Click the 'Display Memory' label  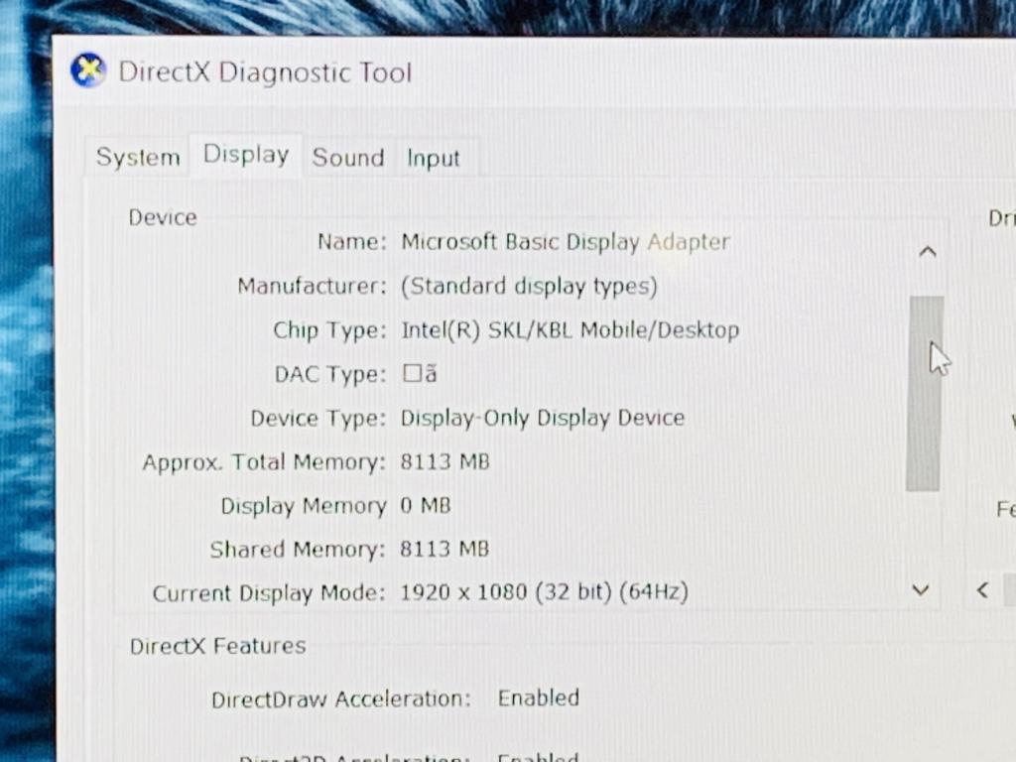coord(304,506)
